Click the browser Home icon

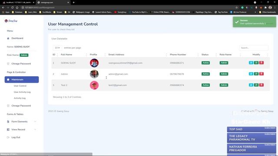17,8
